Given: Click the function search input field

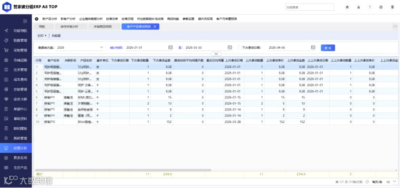Looking at the screenshot, I should pos(309,7).
